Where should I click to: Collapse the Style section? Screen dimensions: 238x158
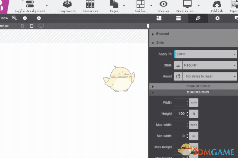click(x=153, y=43)
